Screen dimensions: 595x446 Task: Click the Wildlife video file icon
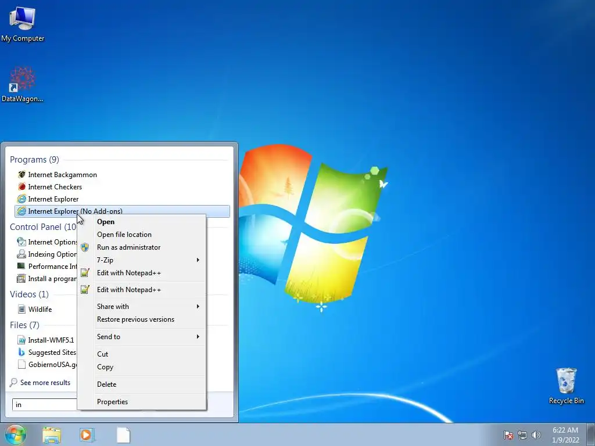pos(21,309)
